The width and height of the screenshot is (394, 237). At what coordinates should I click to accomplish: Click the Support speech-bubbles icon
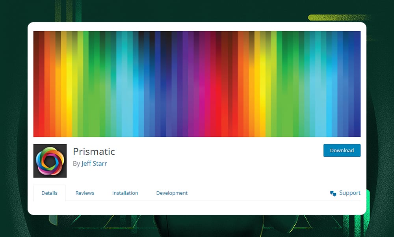[333, 193]
